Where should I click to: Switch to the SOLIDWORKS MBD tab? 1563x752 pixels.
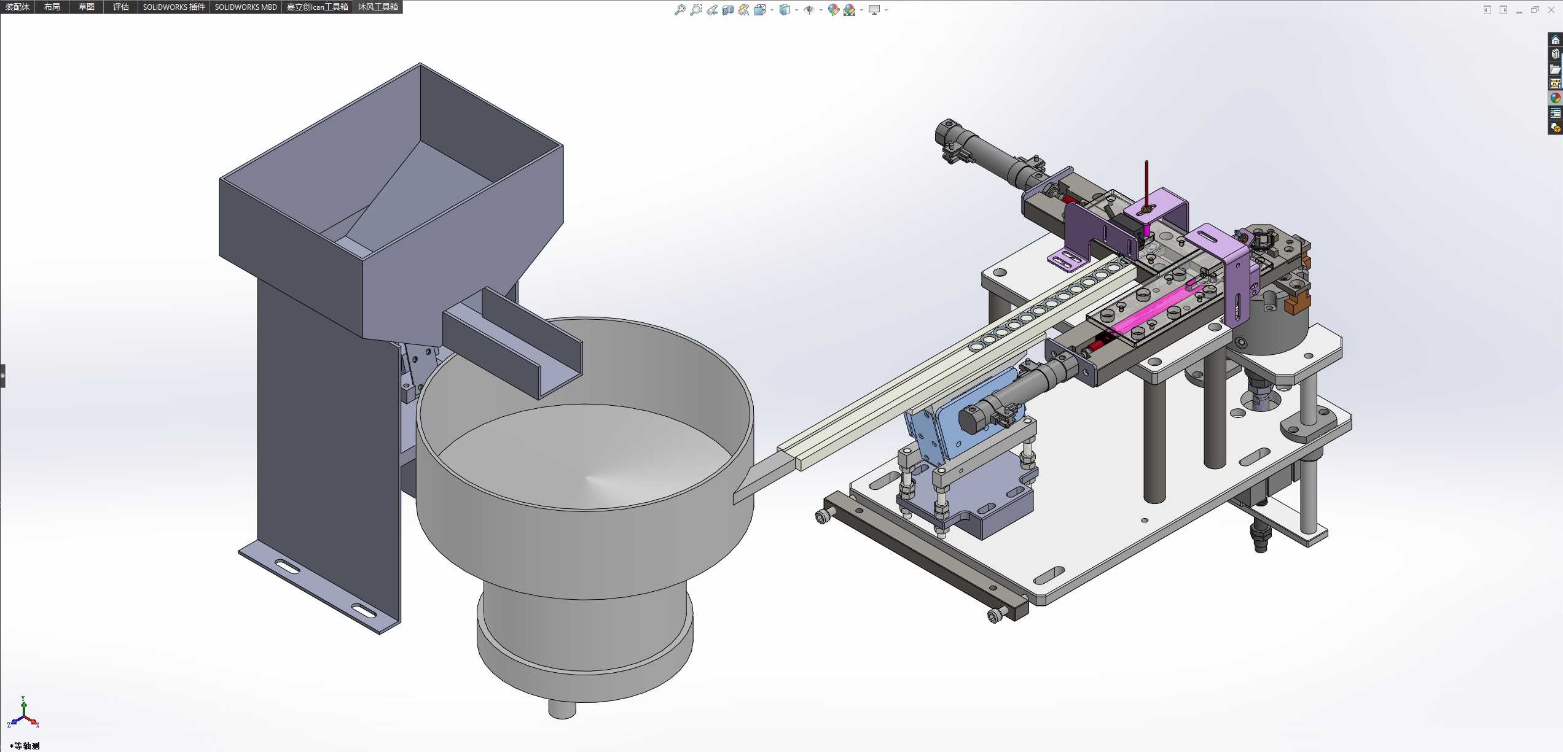[246, 7]
